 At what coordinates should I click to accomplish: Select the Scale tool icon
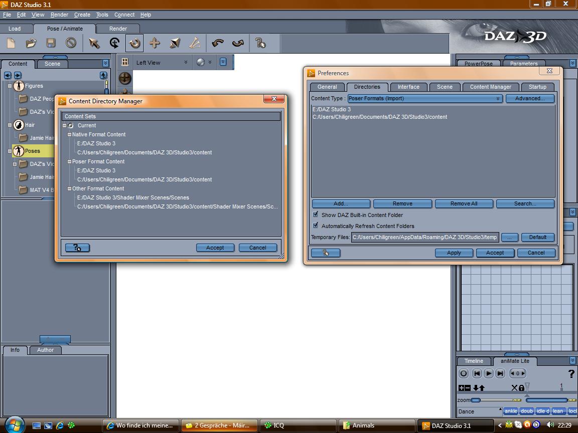(175, 43)
